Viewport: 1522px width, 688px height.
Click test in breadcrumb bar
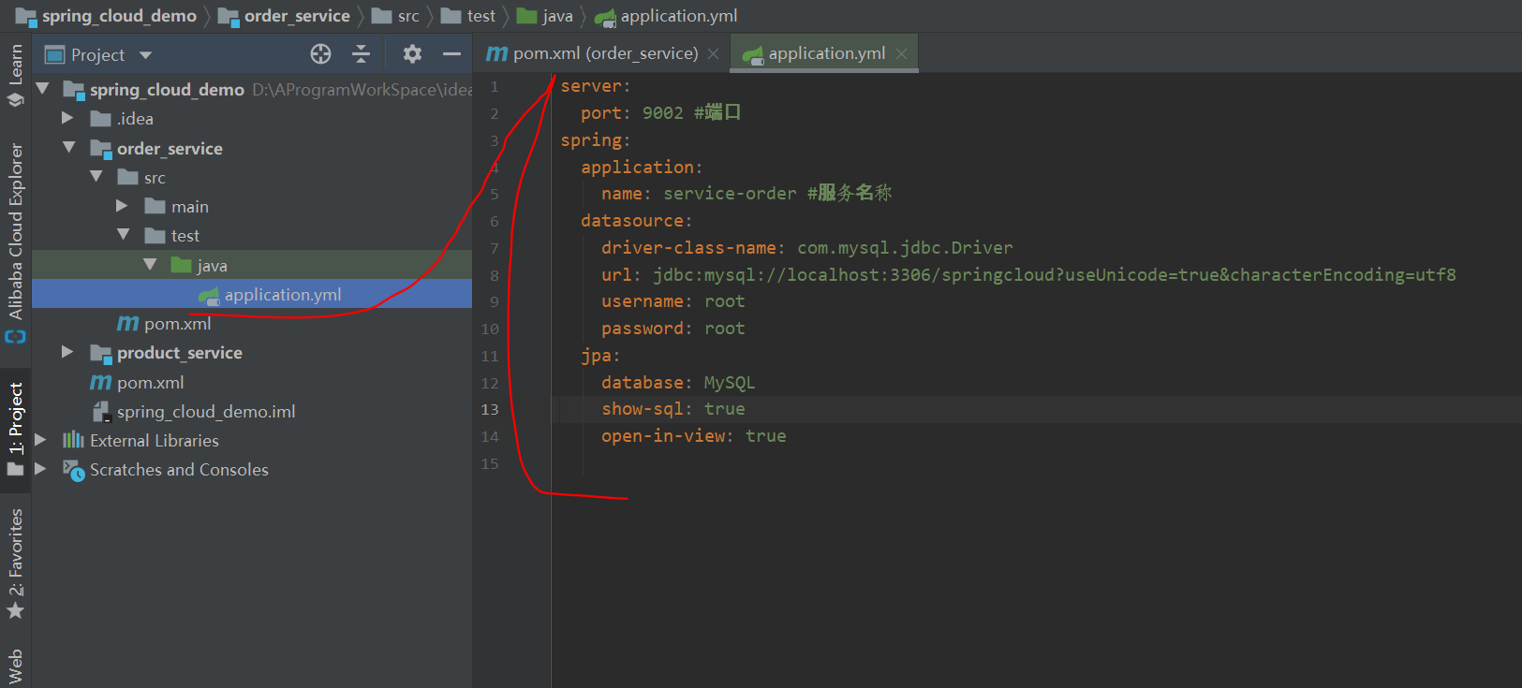(x=481, y=16)
